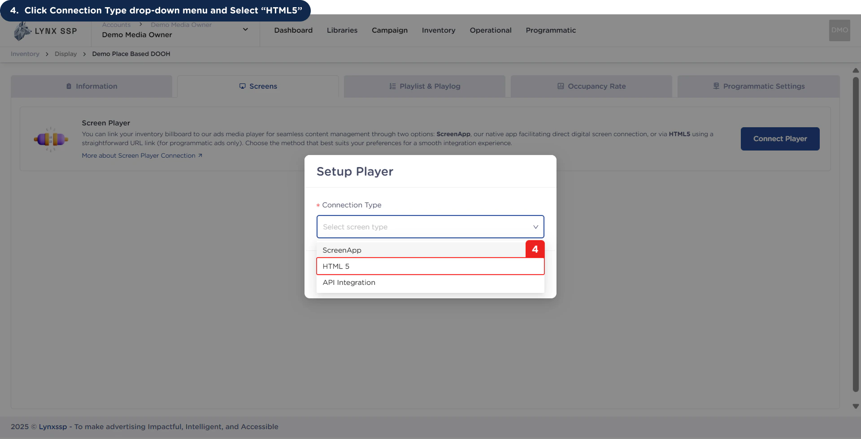Screen dimensions: 861x439
Task: Switch to the Dashboard section
Action: point(293,30)
